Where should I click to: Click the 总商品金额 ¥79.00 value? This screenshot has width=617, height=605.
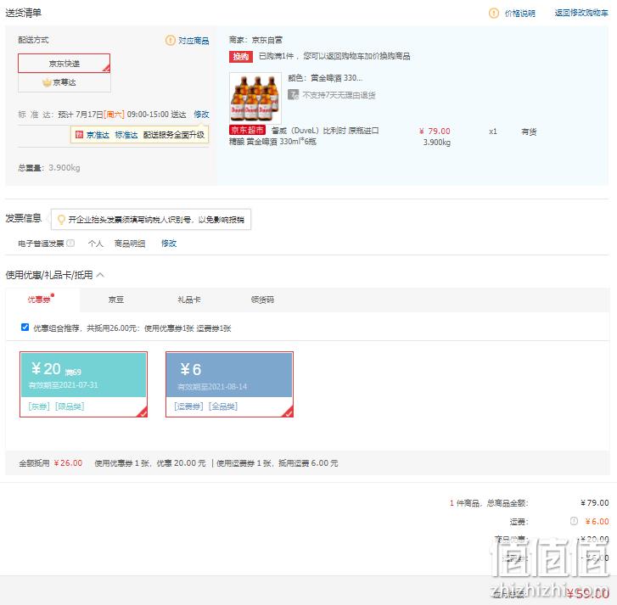pos(595,502)
